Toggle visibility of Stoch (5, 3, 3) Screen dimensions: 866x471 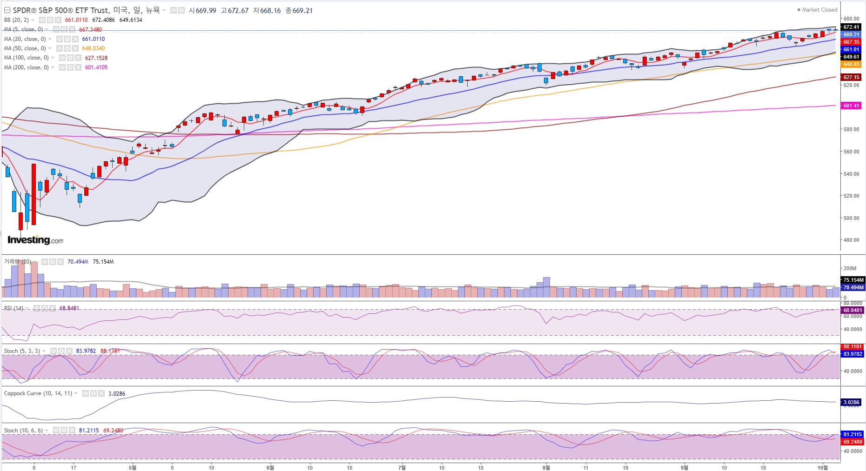pyautogui.click(x=54, y=351)
